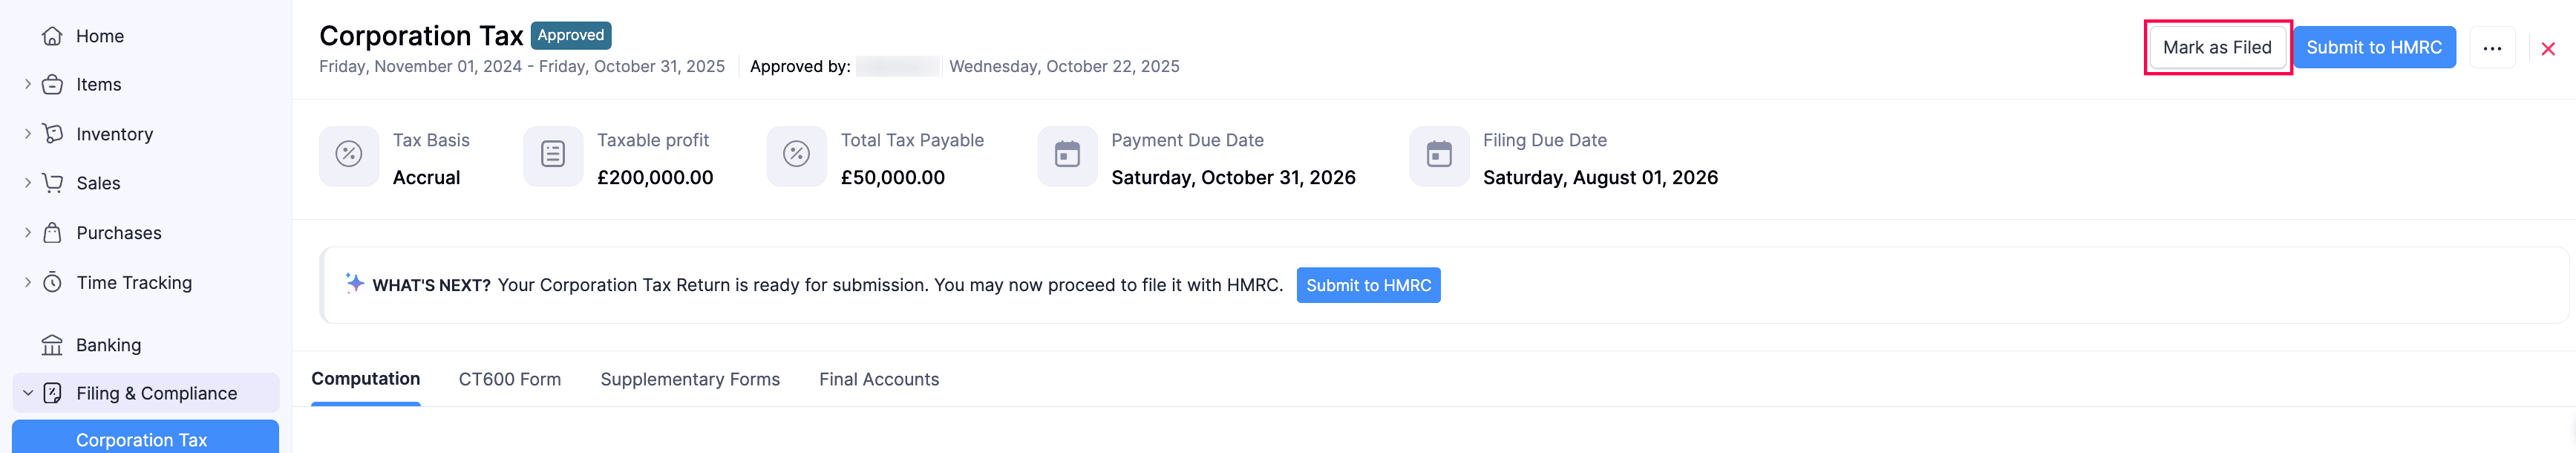Expand the Sales sidebar section
This screenshot has width=2576, height=453.
28,183
